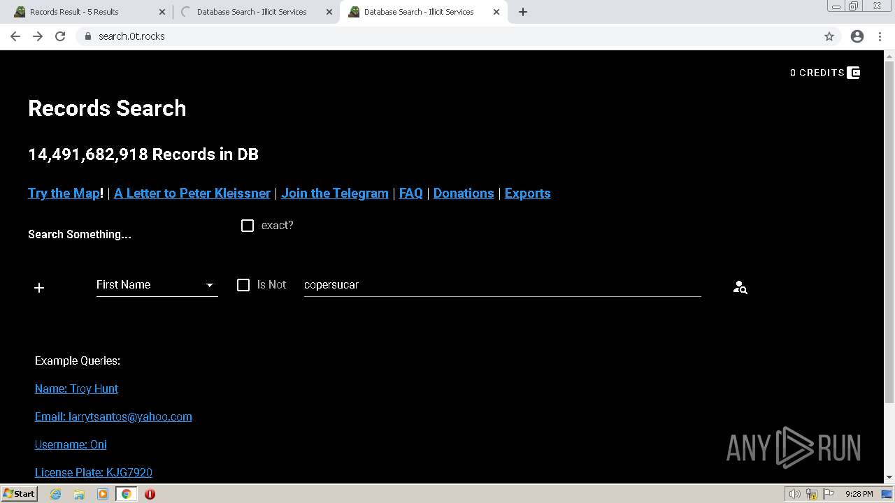Open the Action Center flag icon

coord(830,494)
